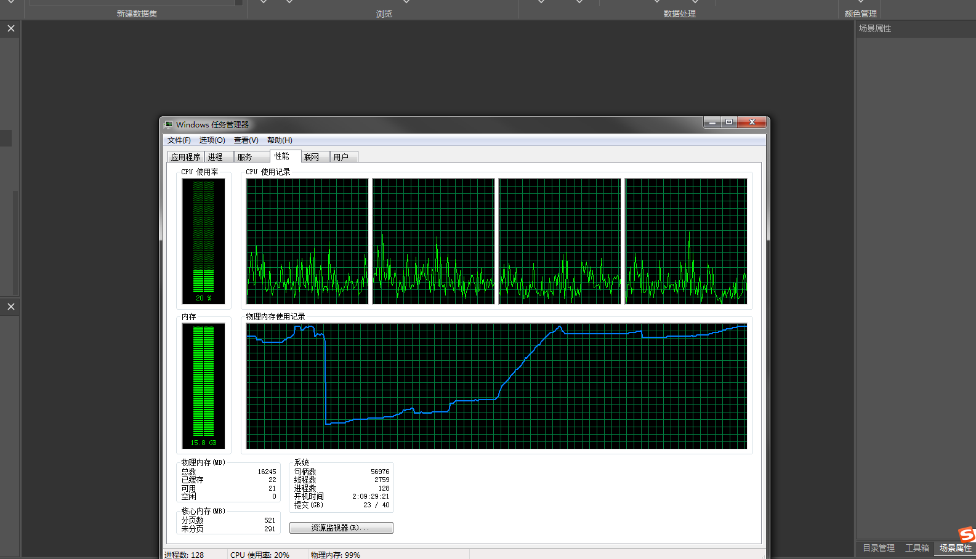Image resolution: width=976 pixels, height=559 pixels.
Task: Select the 场景属性 bottom tab
Action: point(956,548)
